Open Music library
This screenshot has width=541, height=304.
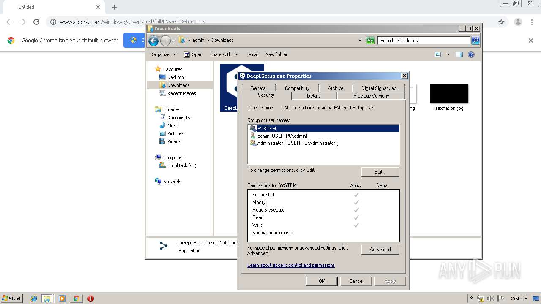point(173,125)
